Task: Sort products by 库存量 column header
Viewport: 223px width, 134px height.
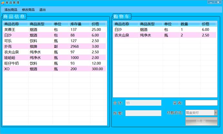Action: click(76, 24)
